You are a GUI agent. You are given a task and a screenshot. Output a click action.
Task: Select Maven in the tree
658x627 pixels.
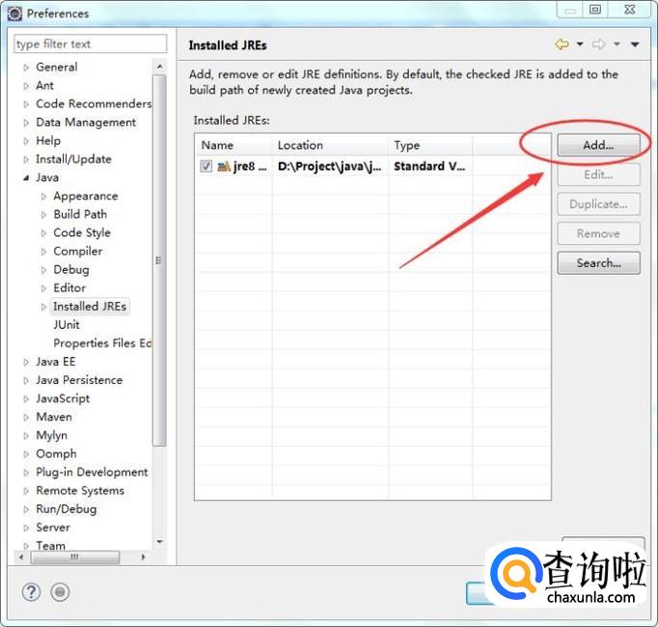coord(54,417)
